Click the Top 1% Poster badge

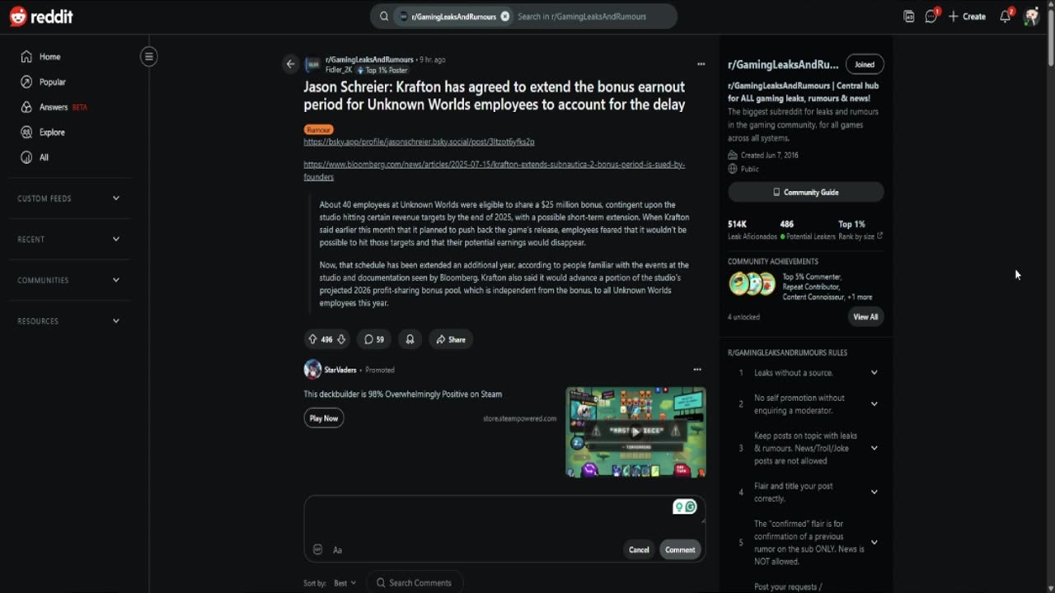(x=382, y=70)
